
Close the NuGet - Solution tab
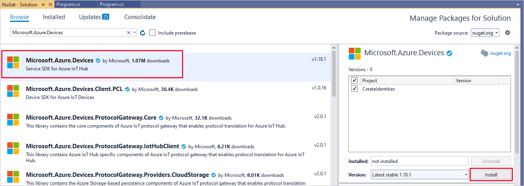coord(50,4)
